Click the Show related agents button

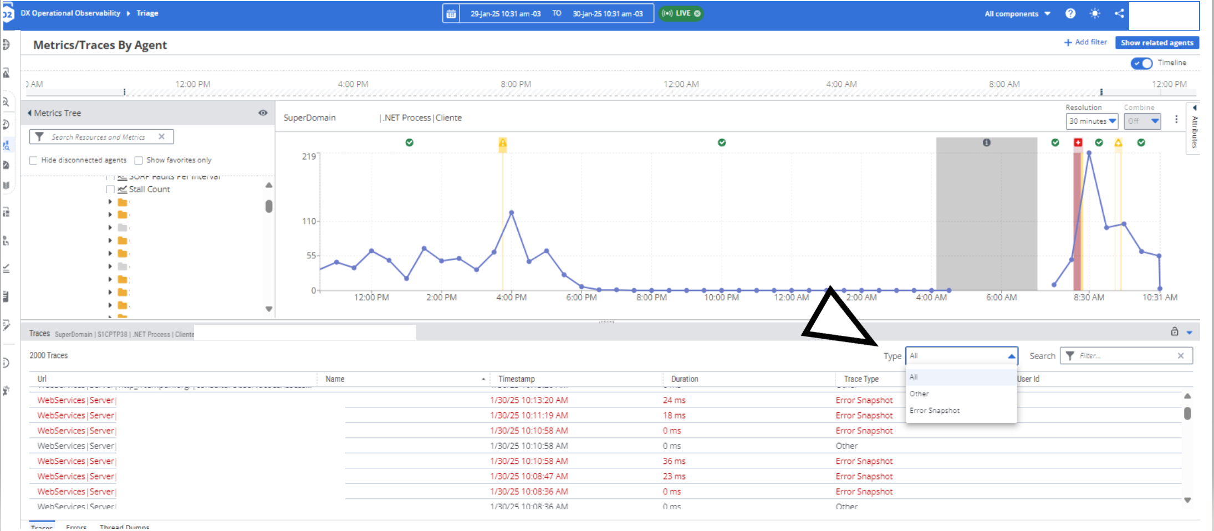pos(1156,43)
